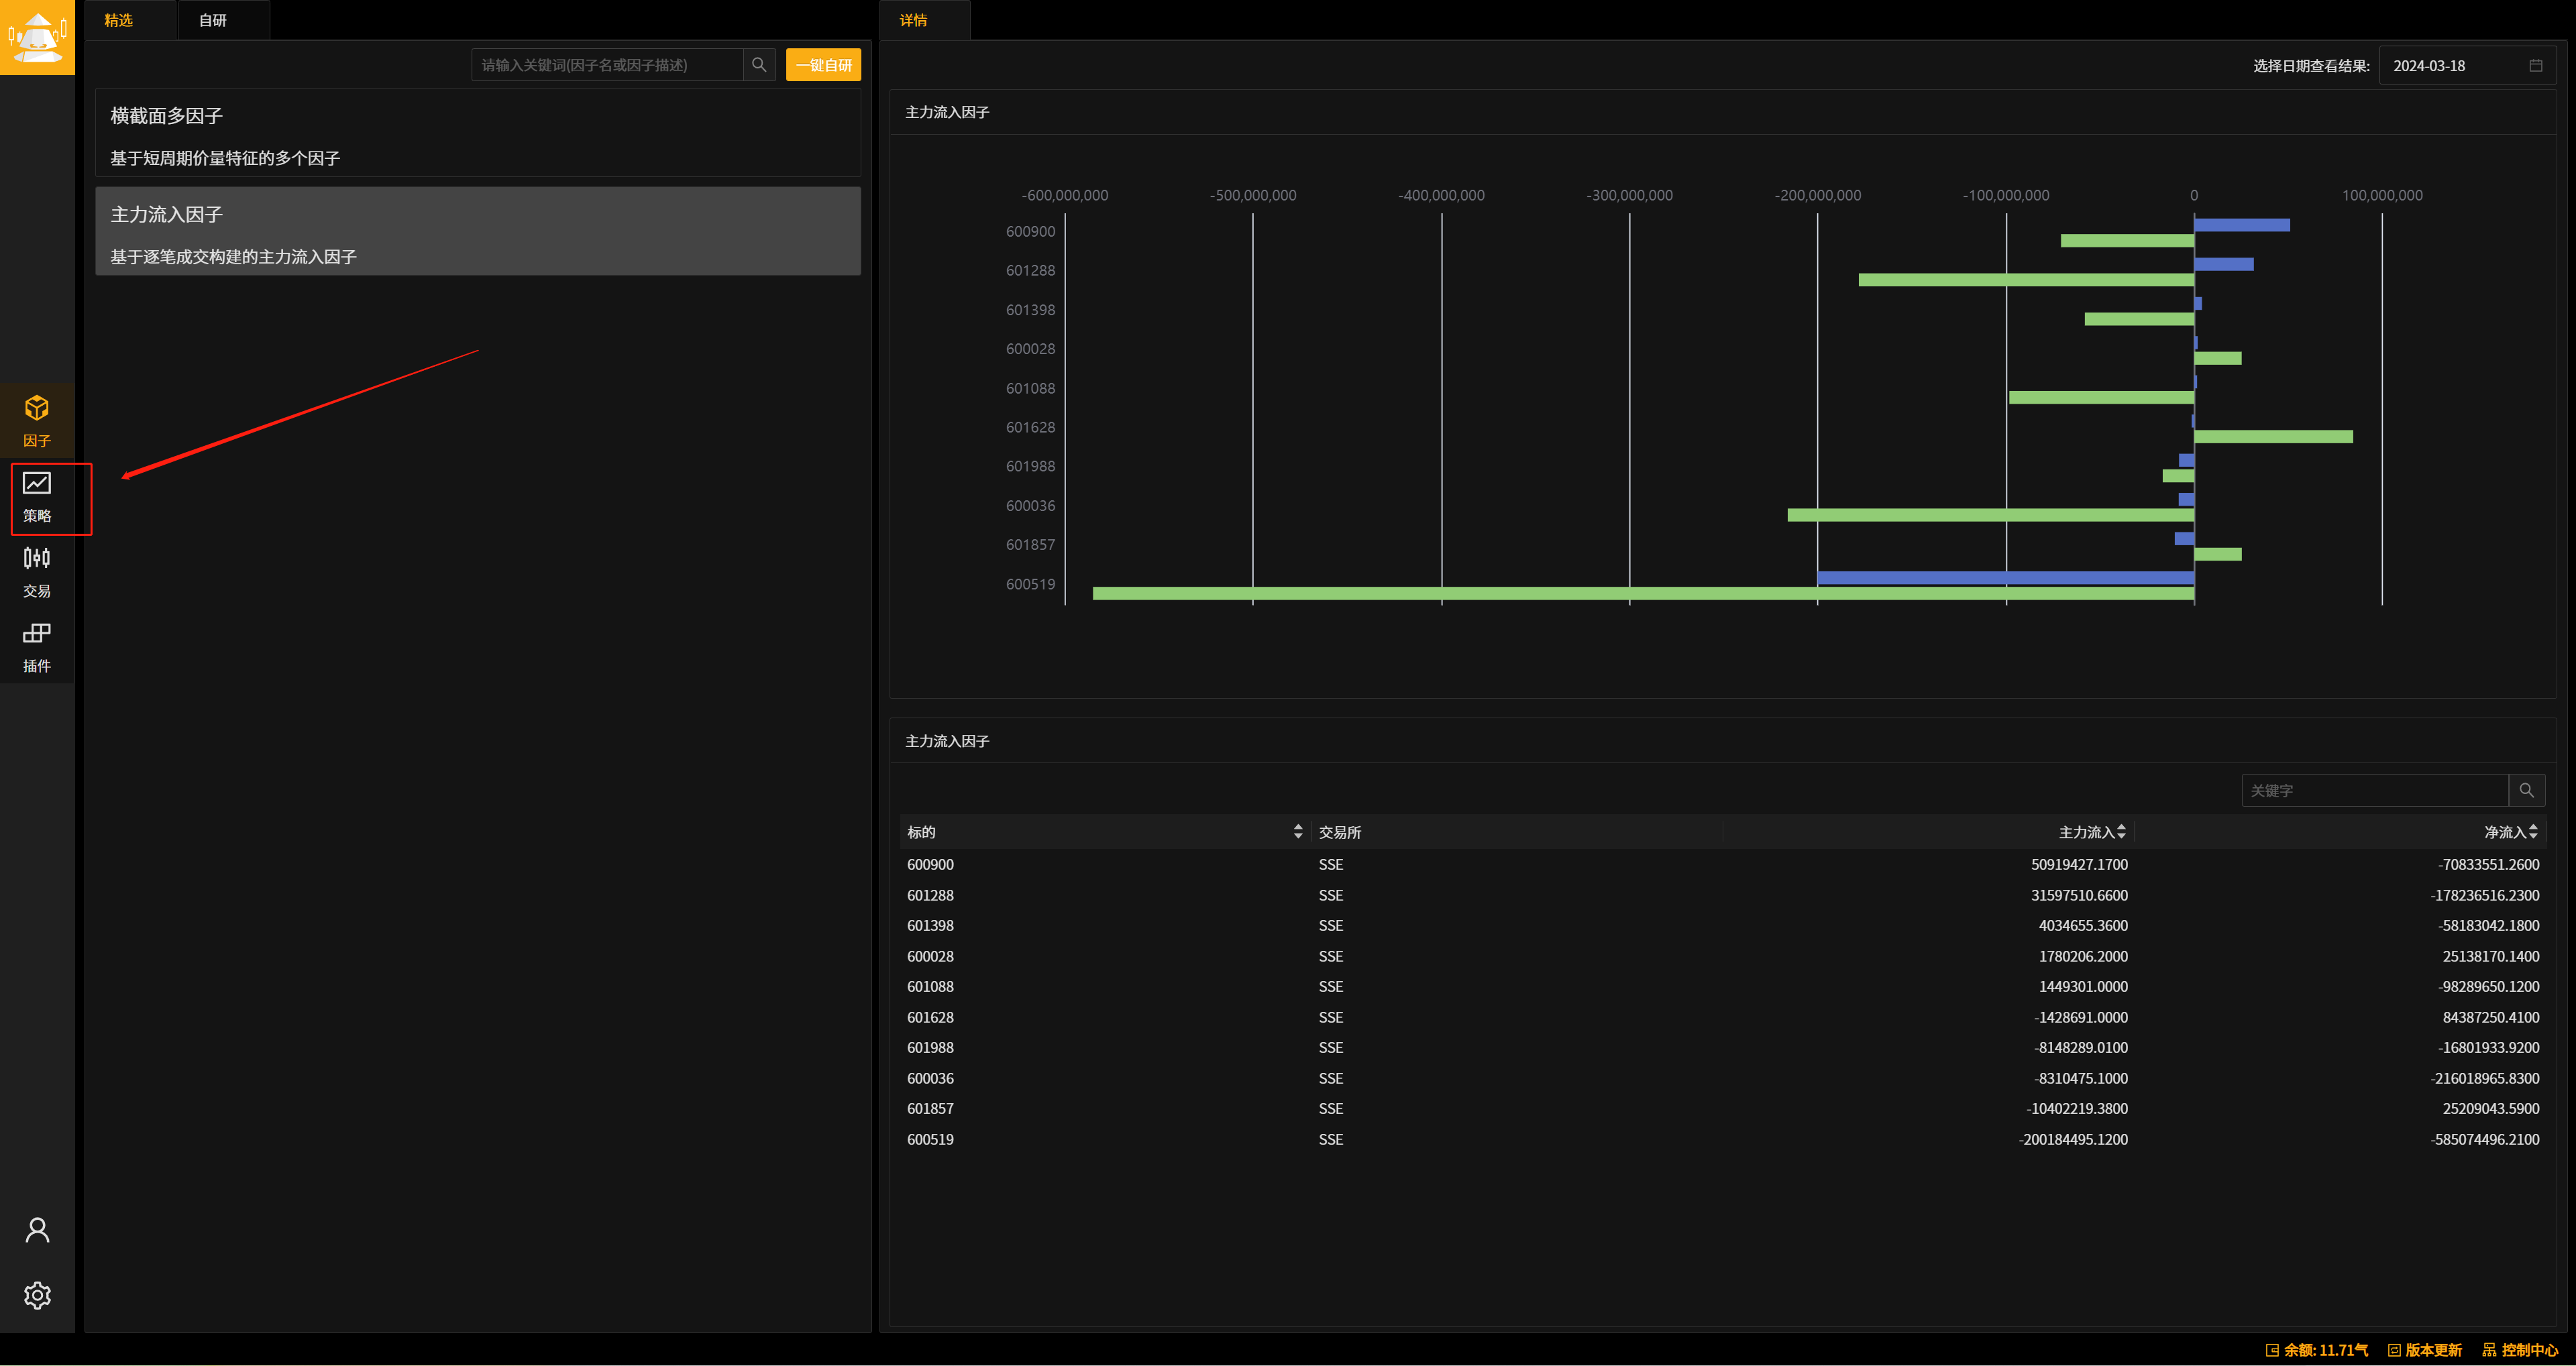Click the chart axis label 601088

1030,388
